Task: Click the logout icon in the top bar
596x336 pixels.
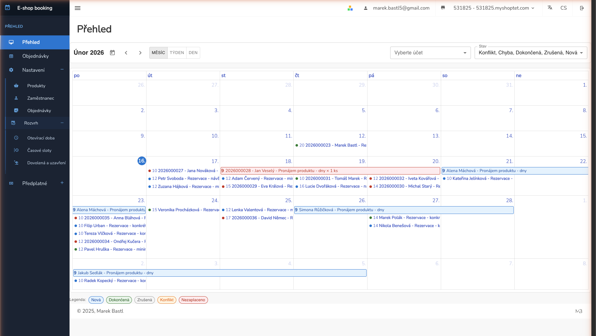Action: pos(582,8)
